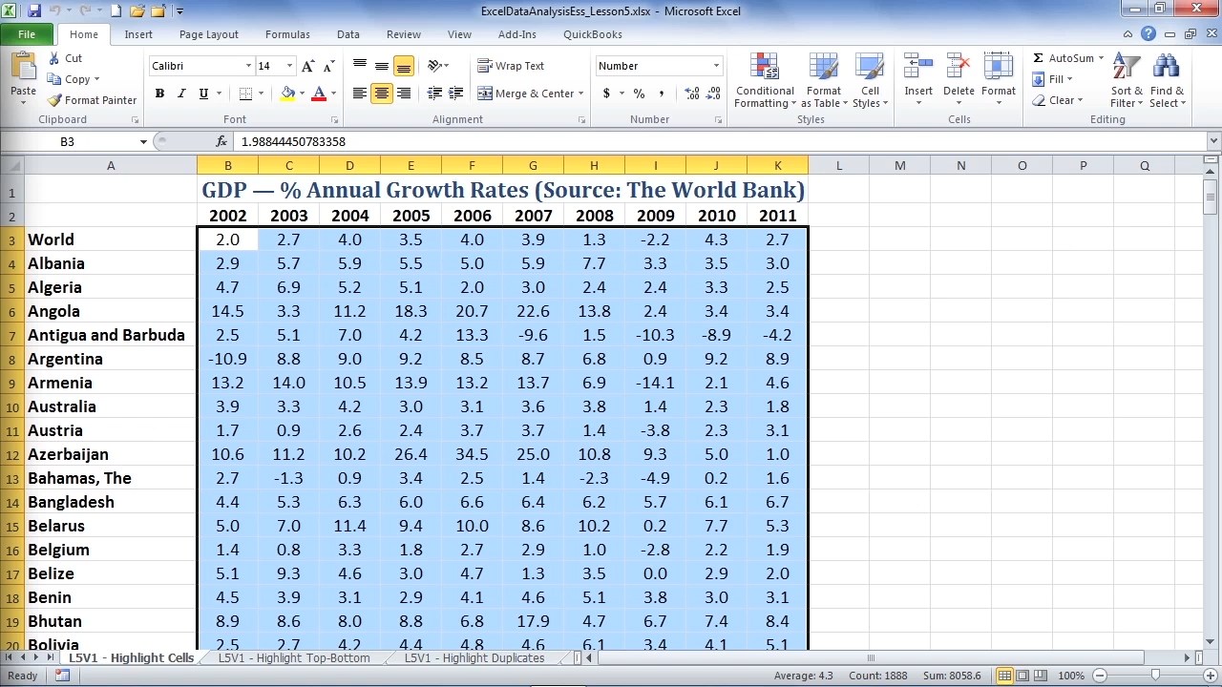The height and width of the screenshot is (687, 1222).
Task: Open Excel Help question mark
Action: click(x=1148, y=34)
